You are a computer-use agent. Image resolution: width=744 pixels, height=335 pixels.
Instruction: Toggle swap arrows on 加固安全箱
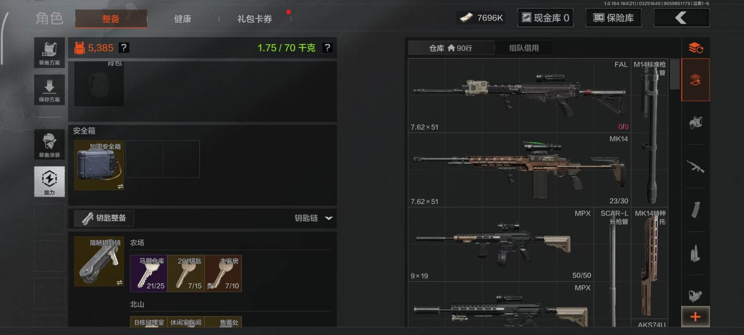pos(121,186)
